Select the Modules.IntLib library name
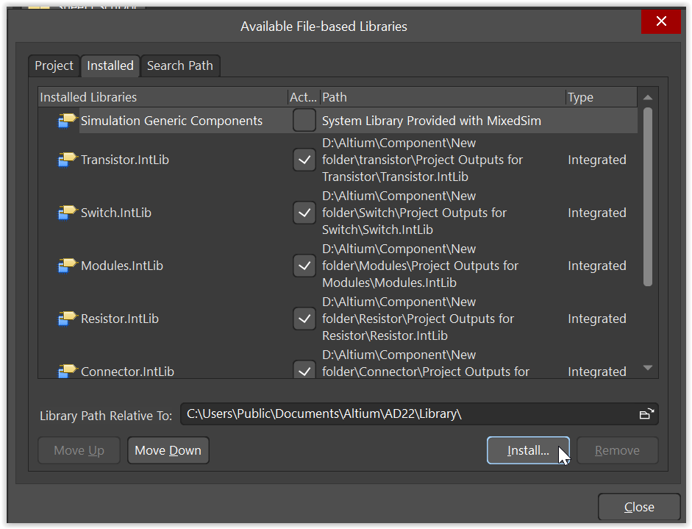This screenshot has width=692, height=529. point(122,266)
